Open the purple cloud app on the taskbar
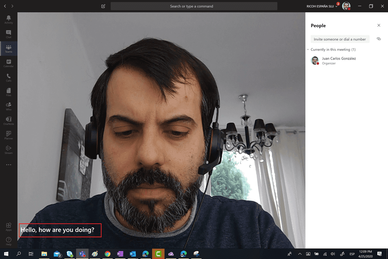This screenshot has height=259, width=388. [x=171, y=254]
